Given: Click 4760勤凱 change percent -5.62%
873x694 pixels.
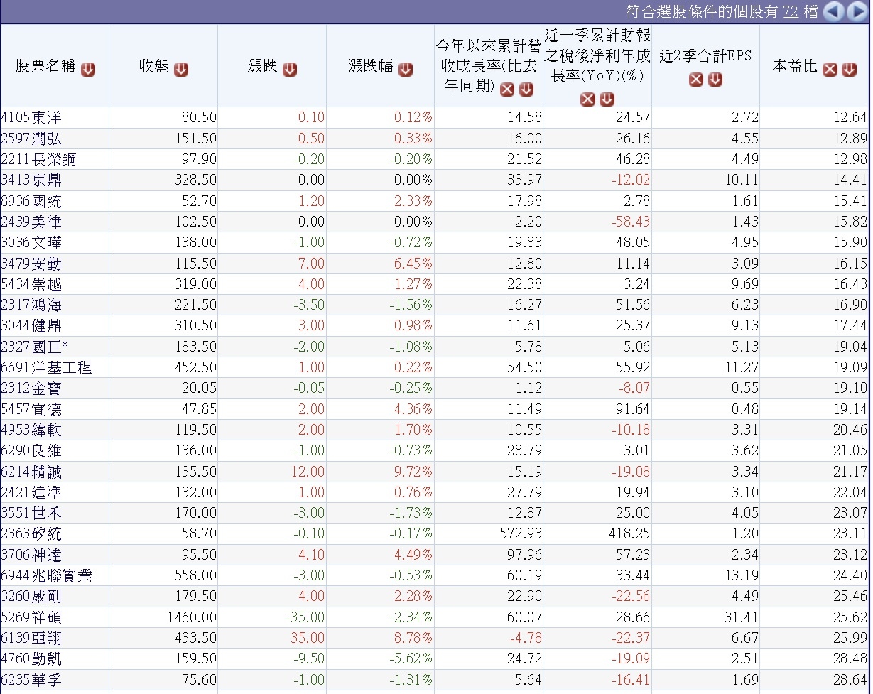Looking at the screenshot, I should (x=411, y=658).
